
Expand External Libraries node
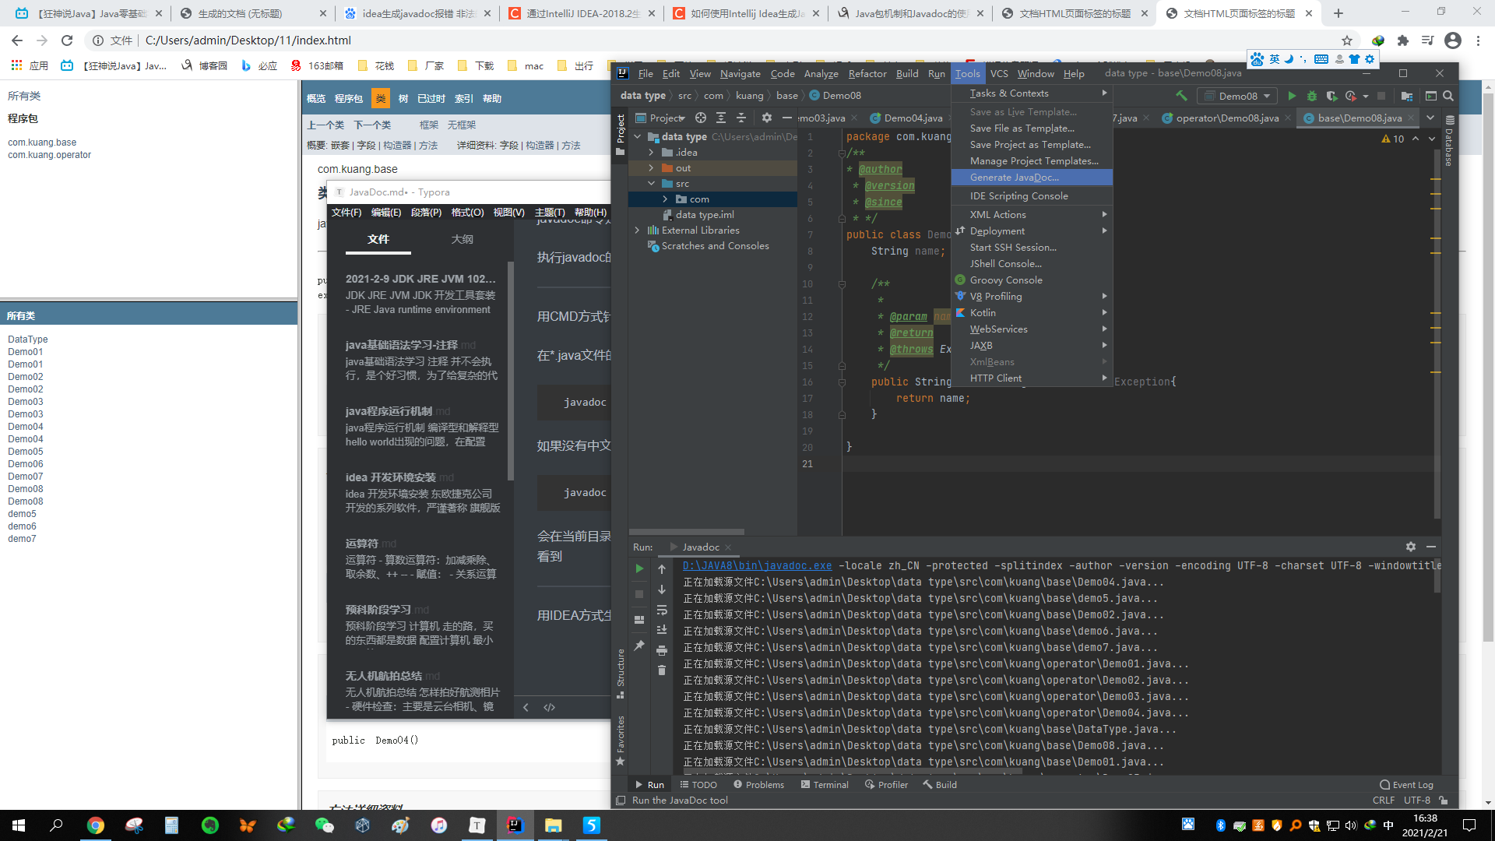pyautogui.click(x=638, y=230)
